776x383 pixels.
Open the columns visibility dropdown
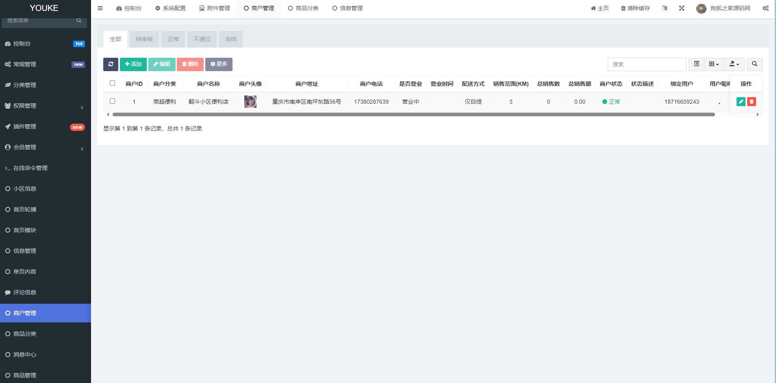tap(714, 64)
